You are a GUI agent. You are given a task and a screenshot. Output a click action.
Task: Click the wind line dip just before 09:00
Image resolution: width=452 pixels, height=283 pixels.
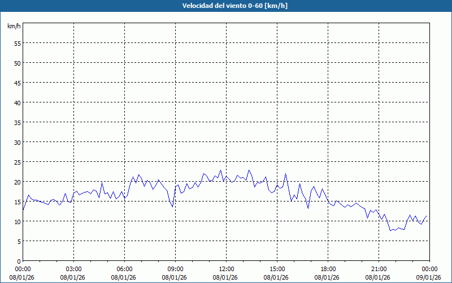(172, 207)
